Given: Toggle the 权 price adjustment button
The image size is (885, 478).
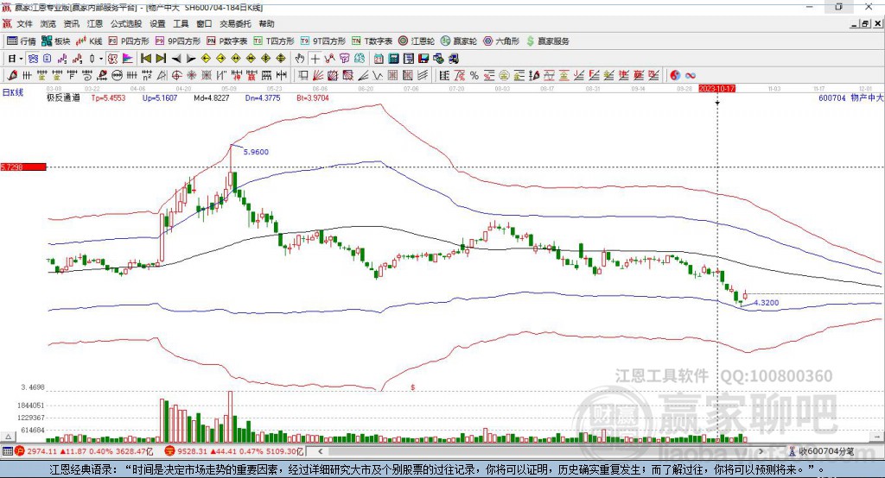Looking at the screenshot, I should [x=112, y=59].
